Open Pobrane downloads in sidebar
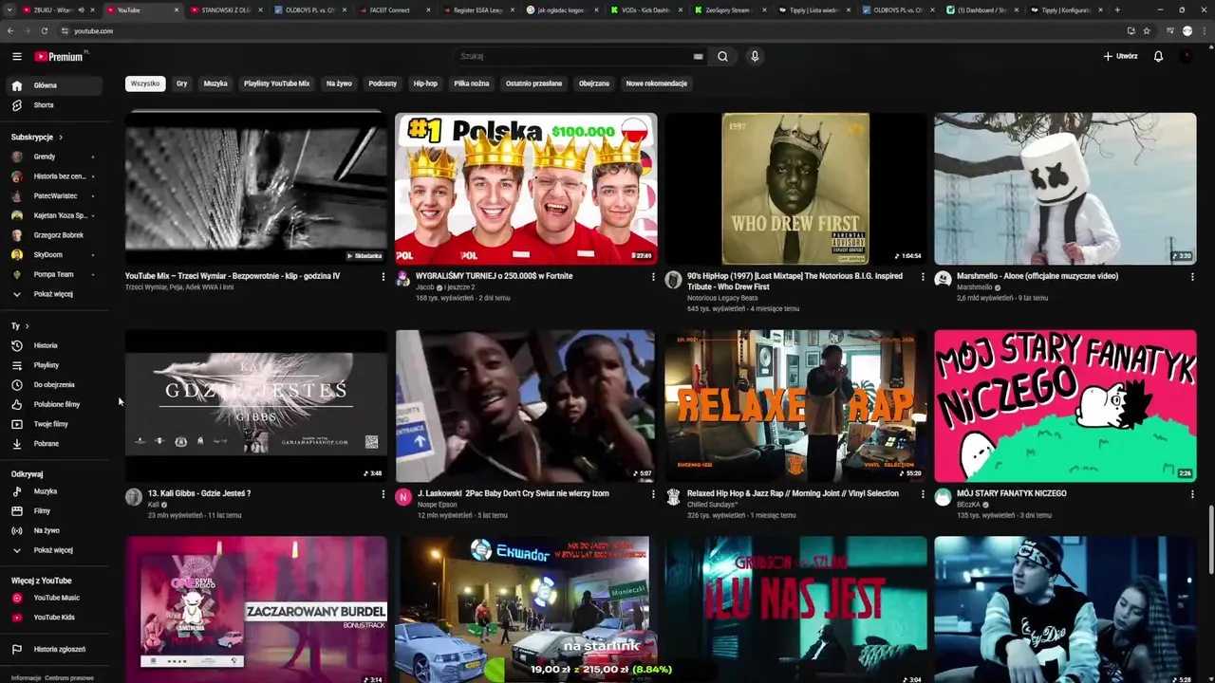This screenshot has height=683, width=1215. pyautogui.click(x=53, y=444)
